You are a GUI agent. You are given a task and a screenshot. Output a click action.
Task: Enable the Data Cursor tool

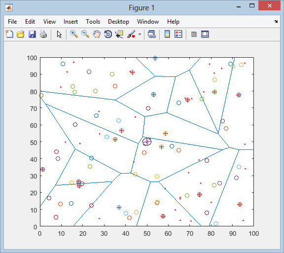119,34
